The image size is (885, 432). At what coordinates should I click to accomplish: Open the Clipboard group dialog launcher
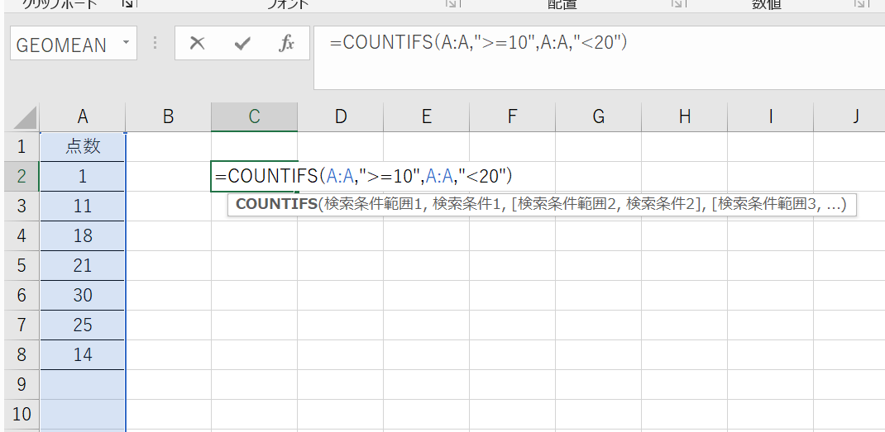click(127, 5)
